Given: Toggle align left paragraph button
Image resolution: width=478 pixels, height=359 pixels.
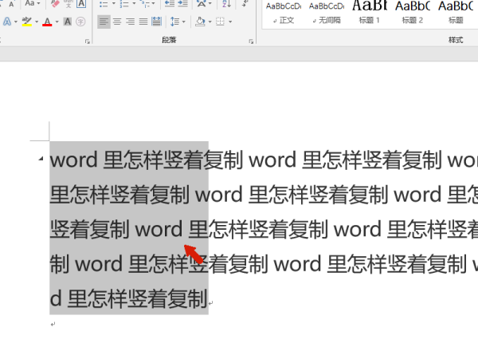Looking at the screenshot, I should (x=104, y=22).
